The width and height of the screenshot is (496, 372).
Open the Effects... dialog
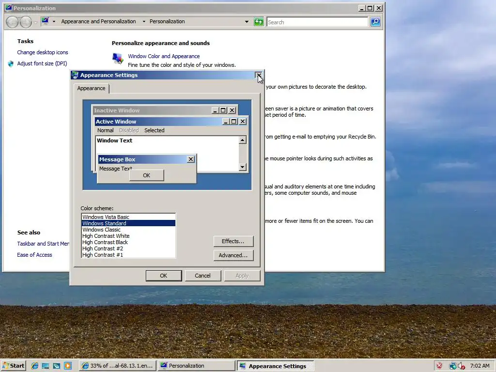[x=233, y=241]
